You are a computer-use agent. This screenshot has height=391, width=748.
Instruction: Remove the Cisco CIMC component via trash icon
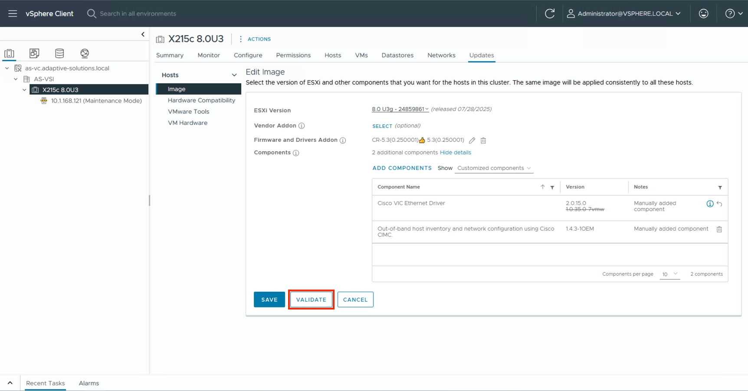coord(719,229)
